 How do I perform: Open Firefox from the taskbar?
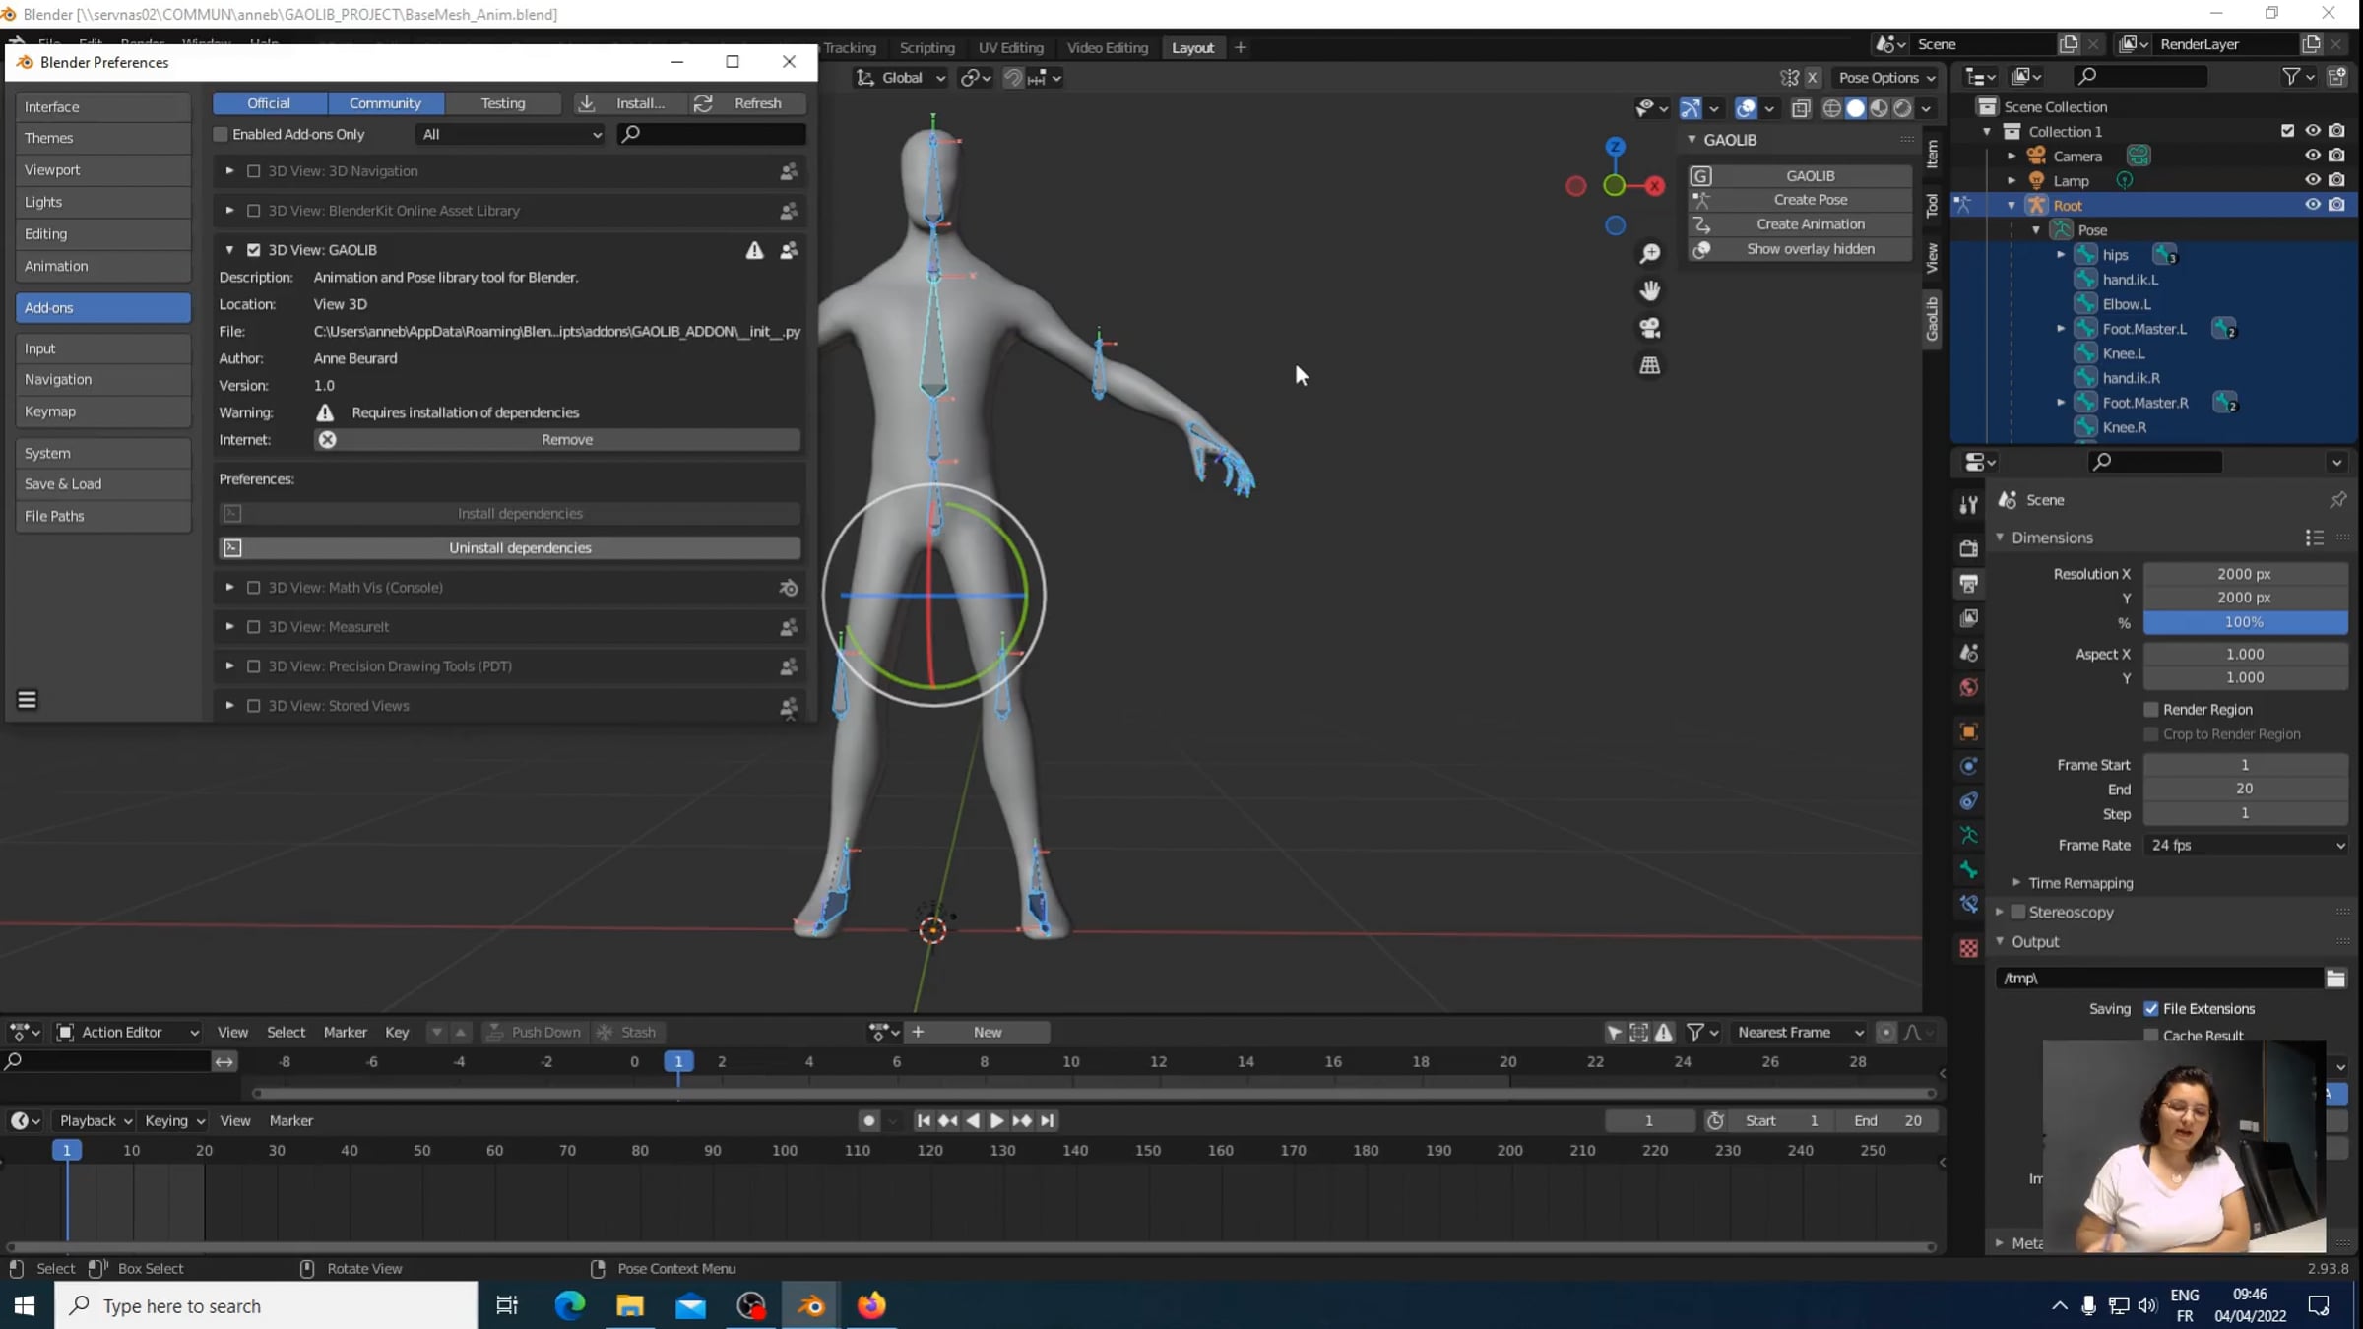tap(871, 1305)
